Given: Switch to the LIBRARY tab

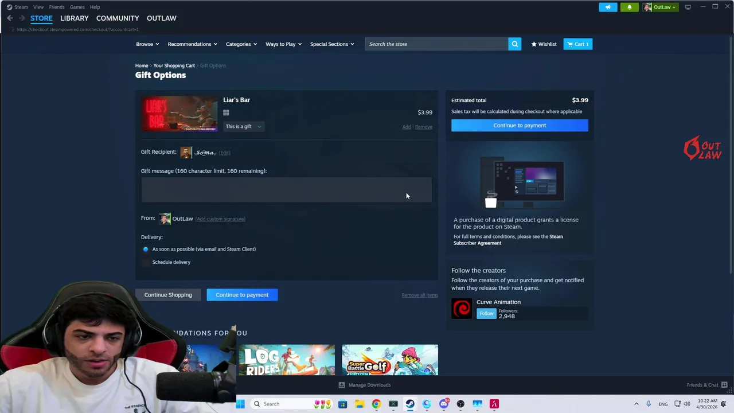Looking at the screenshot, I should click(x=75, y=18).
